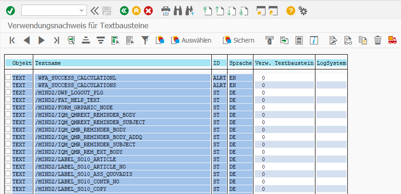Jump to last column arrow icon
This screenshot has height=194, width=401.
coord(56,40)
